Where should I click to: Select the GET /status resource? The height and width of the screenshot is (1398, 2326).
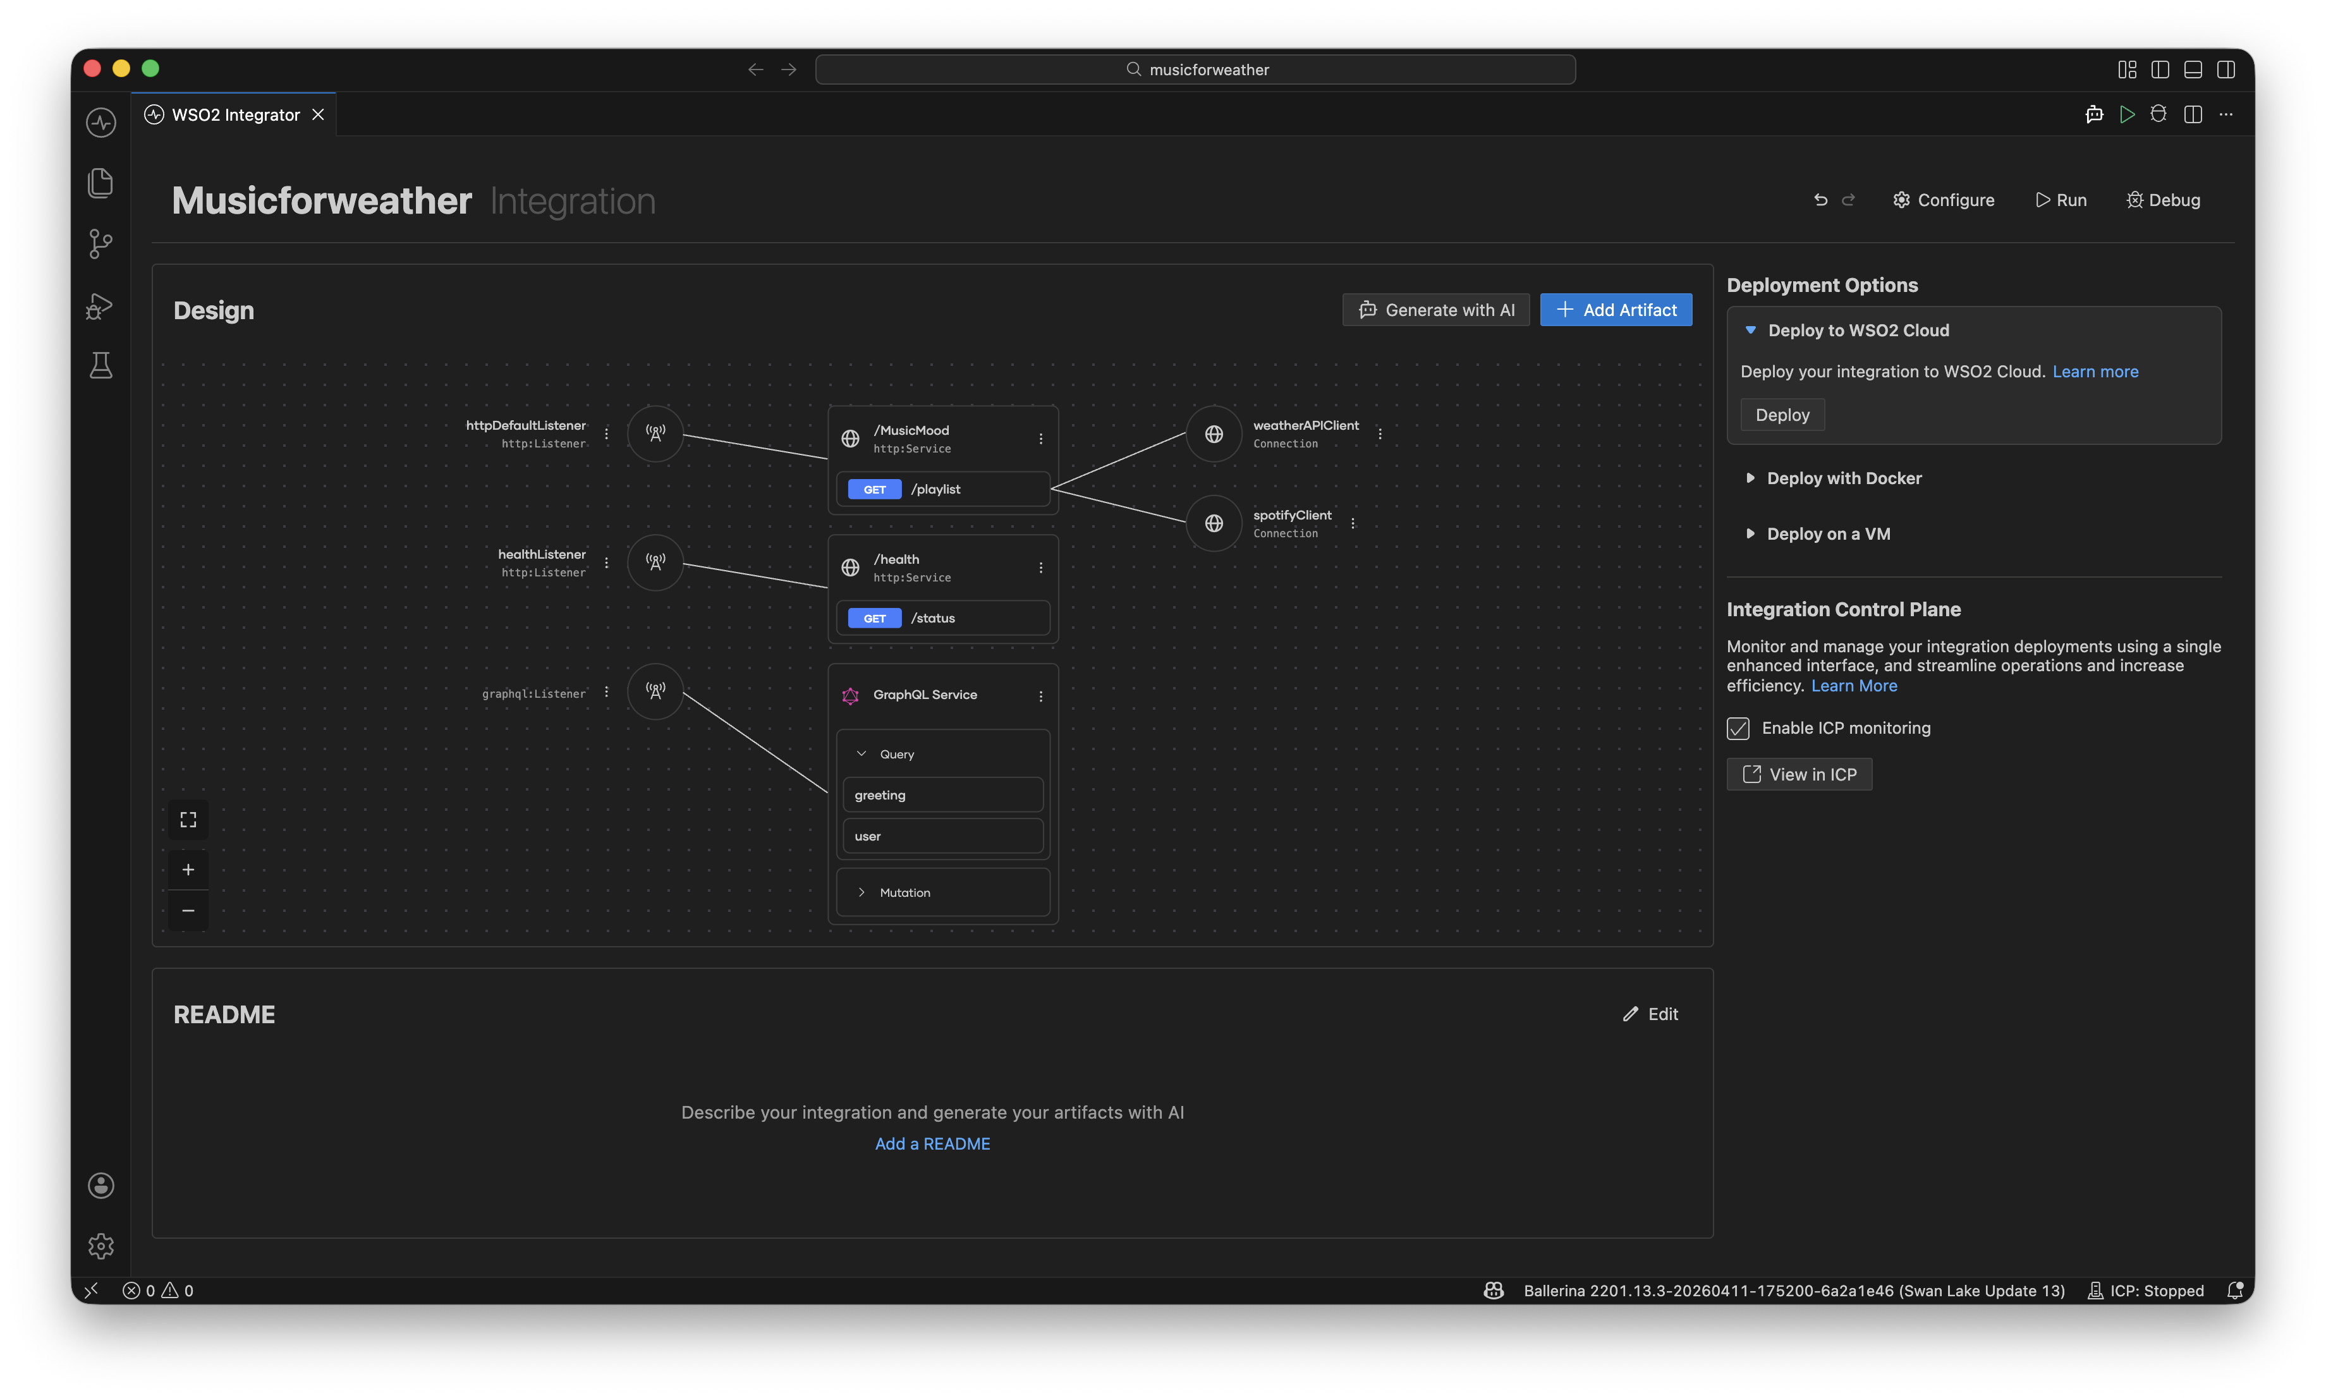coord(942,618)
